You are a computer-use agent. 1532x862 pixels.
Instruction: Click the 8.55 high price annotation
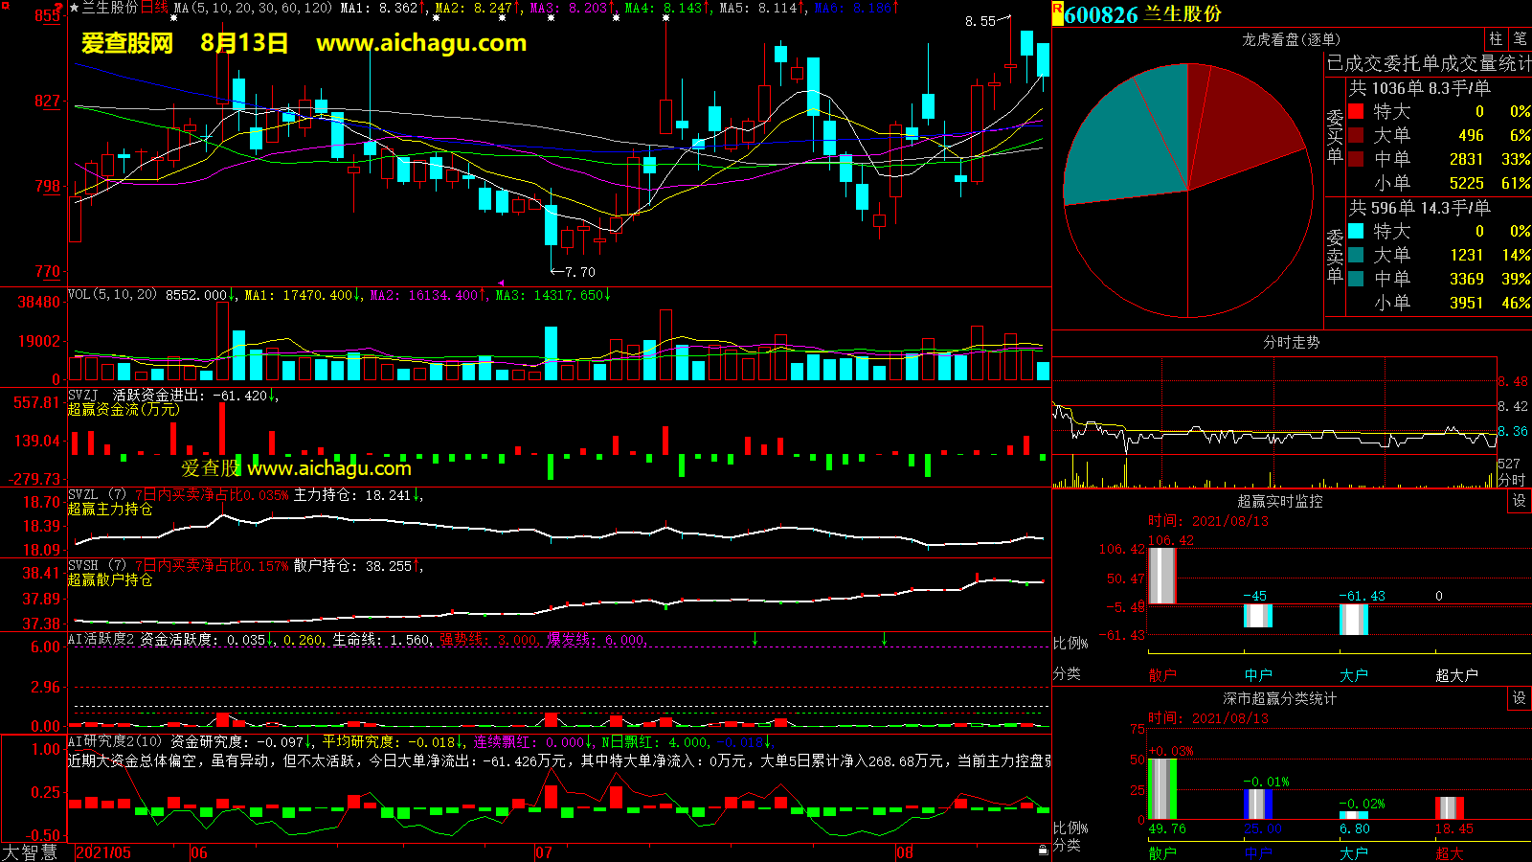[x=980, y=21]
